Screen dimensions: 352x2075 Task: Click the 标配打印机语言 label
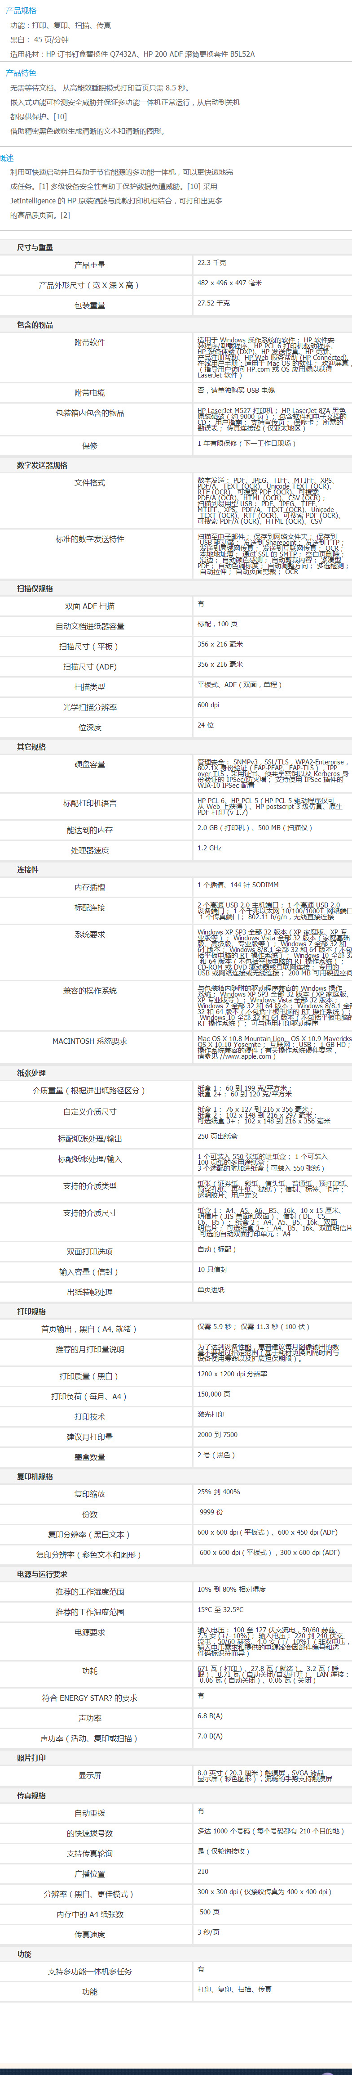pos(89,803)
